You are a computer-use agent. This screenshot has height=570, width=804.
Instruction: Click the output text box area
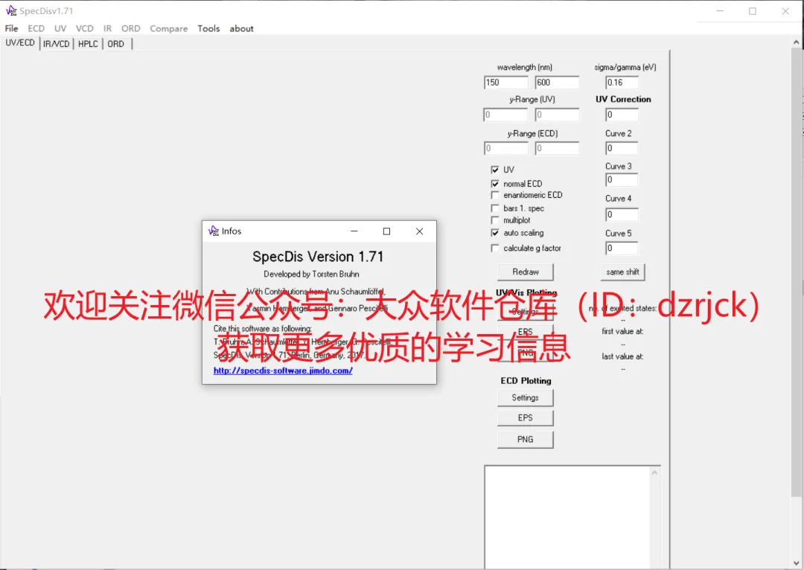click(x=567, y=516)
